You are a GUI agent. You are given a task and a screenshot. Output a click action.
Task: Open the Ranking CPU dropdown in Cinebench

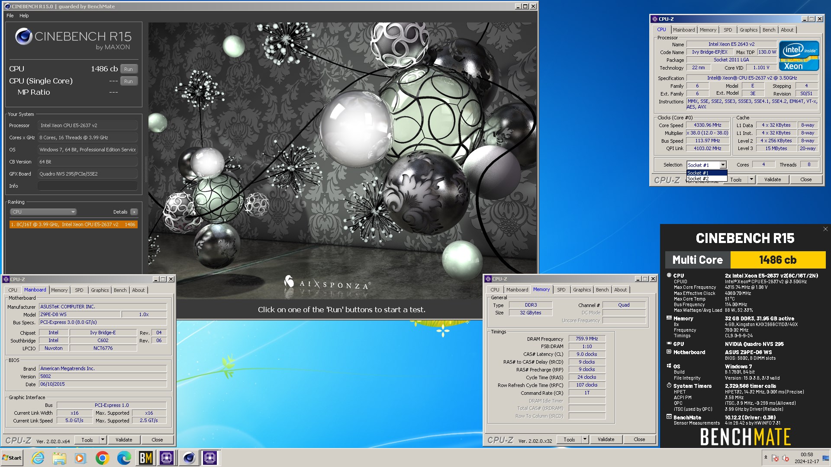(43, 212)
